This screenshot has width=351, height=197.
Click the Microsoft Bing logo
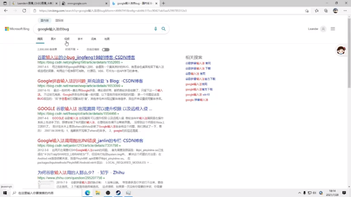[17, 29]
